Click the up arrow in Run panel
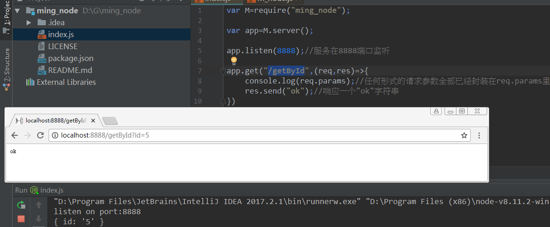This screenshot has height=227, width=550. tap(39, 205)
